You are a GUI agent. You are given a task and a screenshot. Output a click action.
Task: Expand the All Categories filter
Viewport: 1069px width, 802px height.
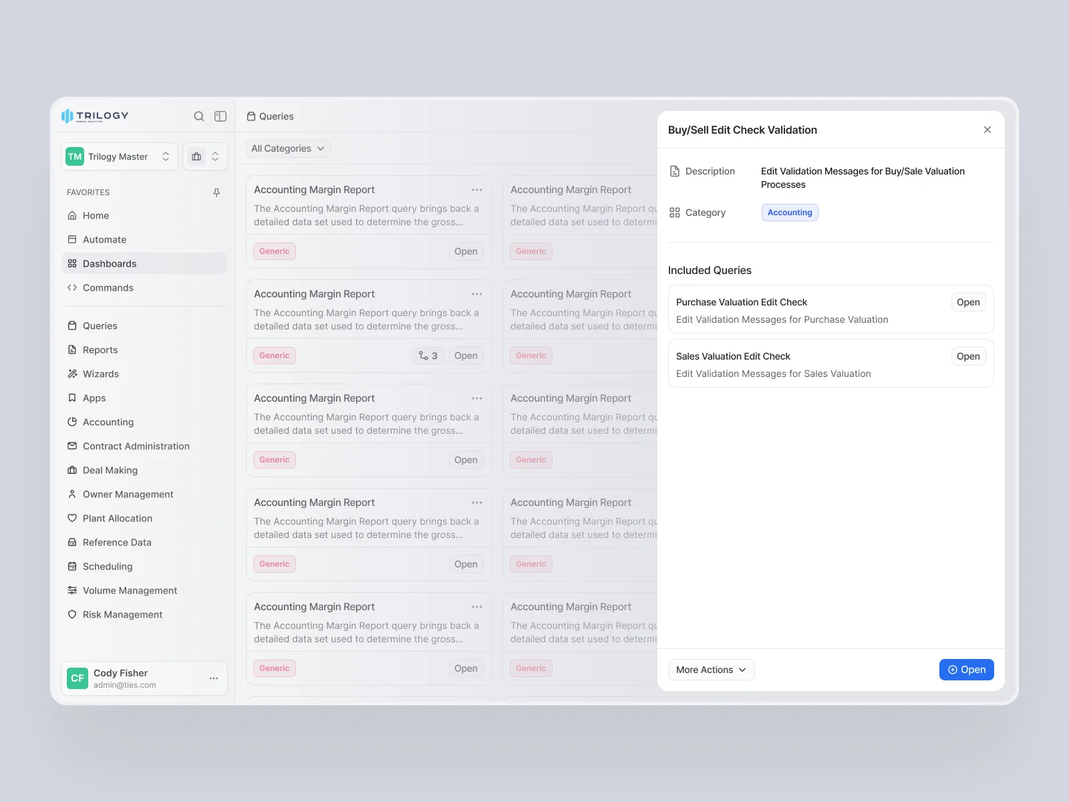(x=288, y=148)
